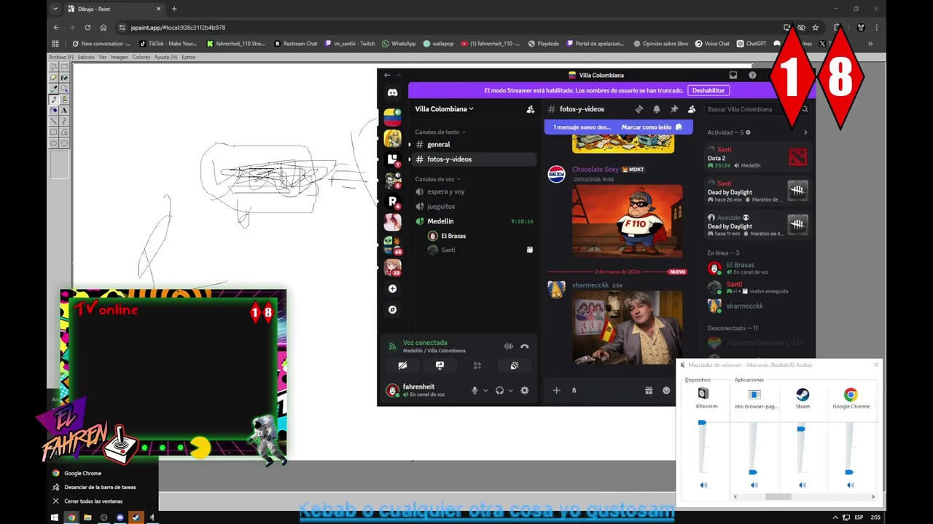
Task: Toggle microphone mute in Discord user panel
Action: click(x=475, y=390)
